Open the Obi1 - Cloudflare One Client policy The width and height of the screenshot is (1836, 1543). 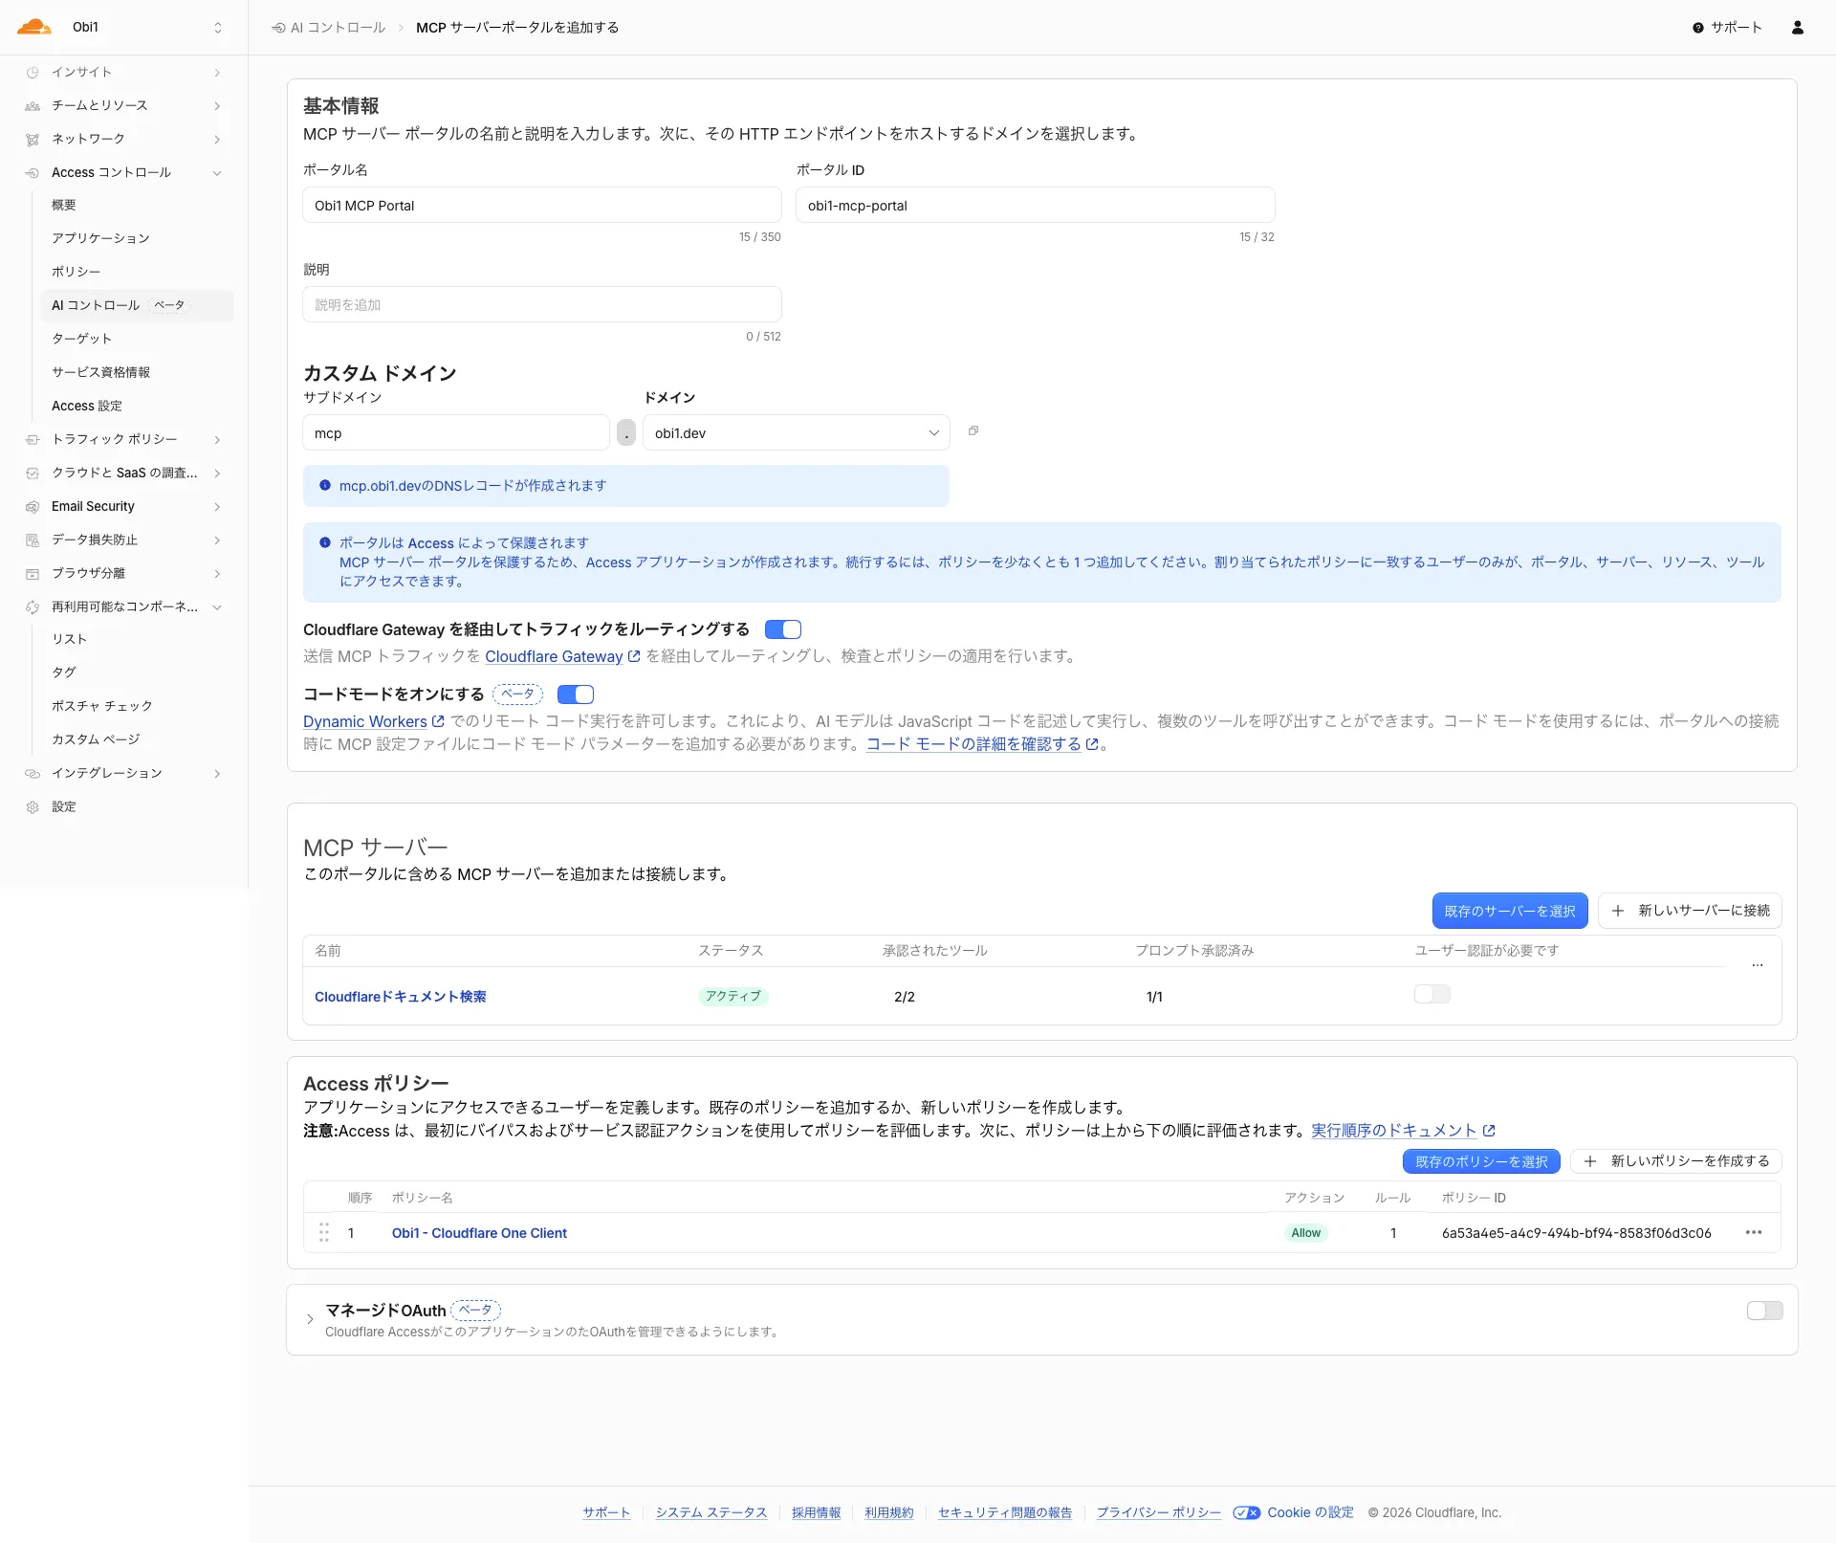coord(479,1233)
